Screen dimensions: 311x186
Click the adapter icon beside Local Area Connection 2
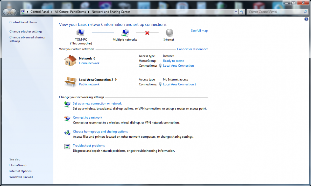click(160, 84)
